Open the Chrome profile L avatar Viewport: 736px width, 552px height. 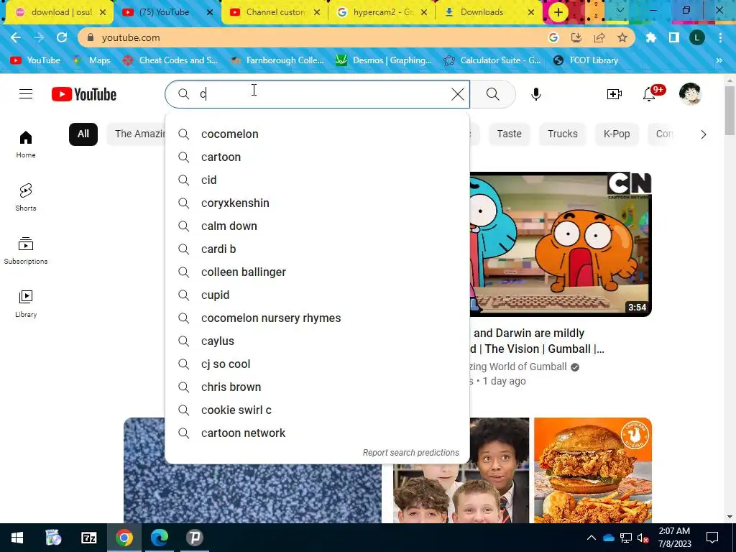[697, 37]
